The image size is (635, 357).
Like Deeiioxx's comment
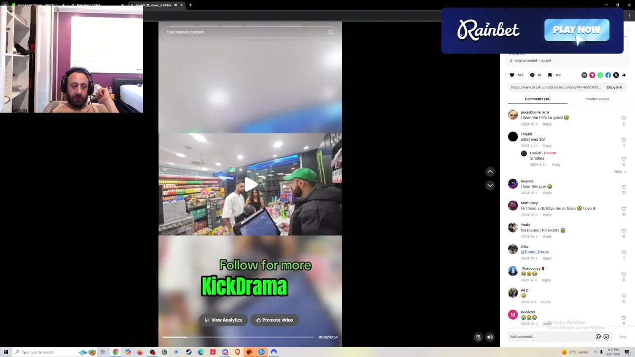[624, 318]
